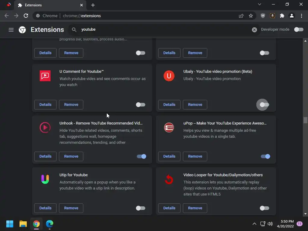Toggle Developer mode switch
Screen dimensions: 308x231
pos(299,29)
